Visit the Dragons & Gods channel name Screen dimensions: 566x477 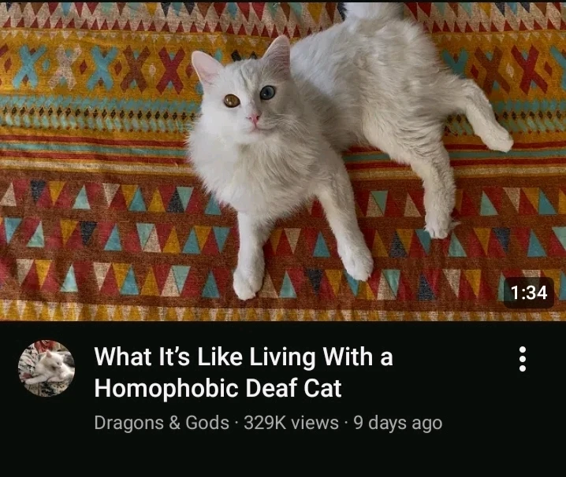click(162, 423)
